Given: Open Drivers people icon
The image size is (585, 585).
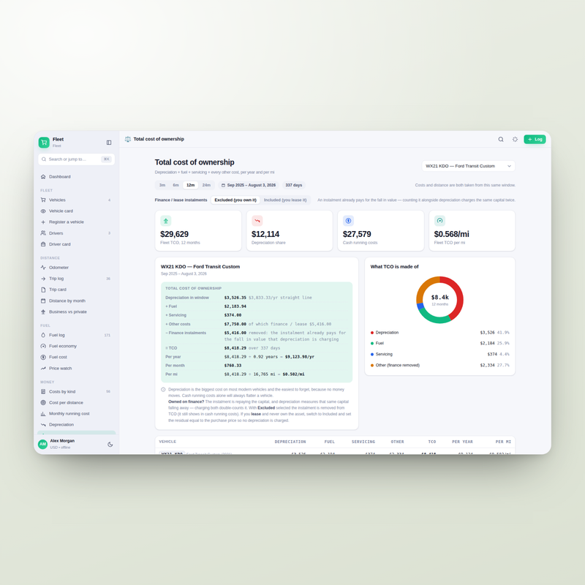Looking at the screenshot, I should (x=43, y=233).
